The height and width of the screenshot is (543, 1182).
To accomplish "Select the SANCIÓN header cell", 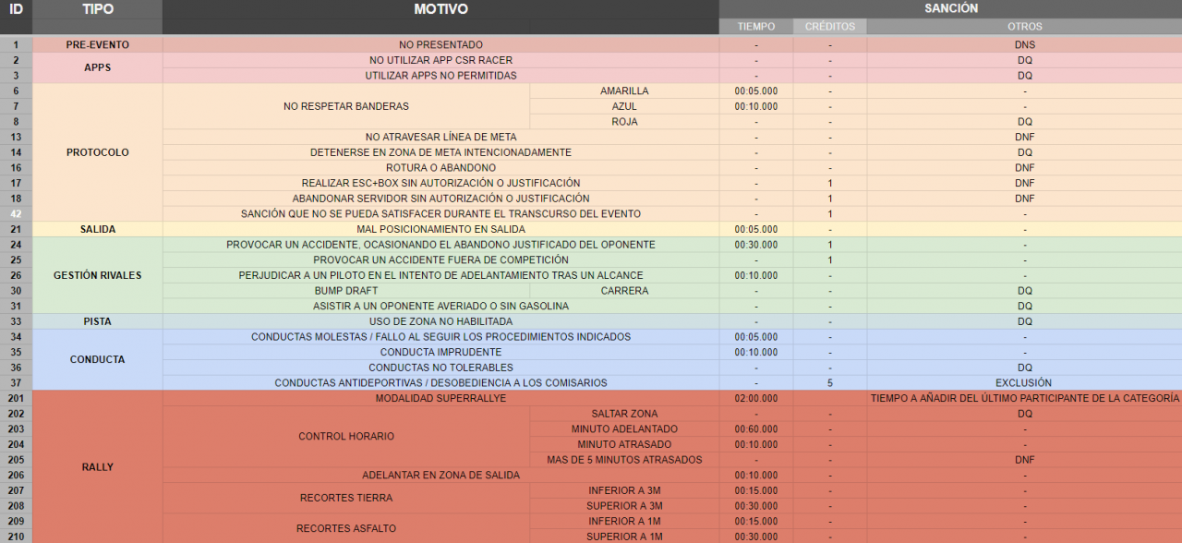I will coord(950,8).
